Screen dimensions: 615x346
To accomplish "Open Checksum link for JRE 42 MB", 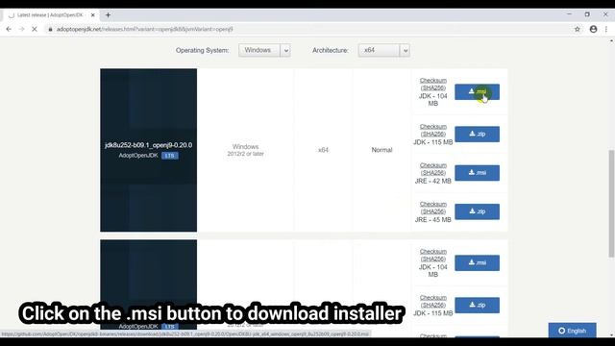I will 433,169.
